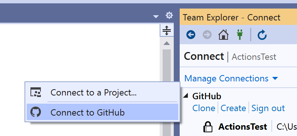
Task: Open the Manage Connections dropdown
Action: click(231, 78)
